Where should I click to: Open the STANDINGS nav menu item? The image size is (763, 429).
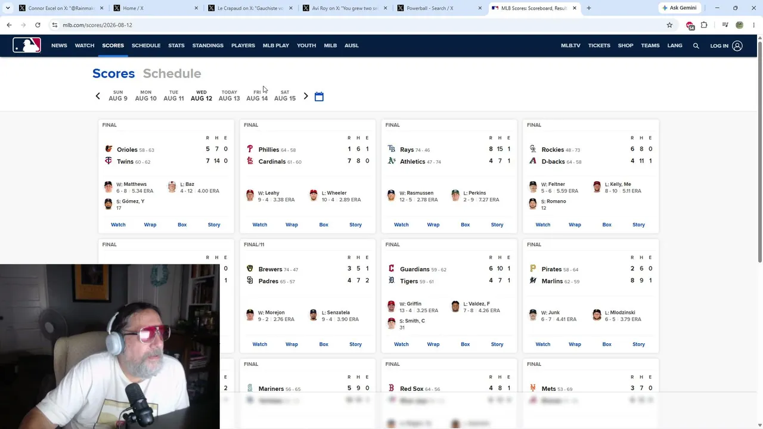point(208,46)
